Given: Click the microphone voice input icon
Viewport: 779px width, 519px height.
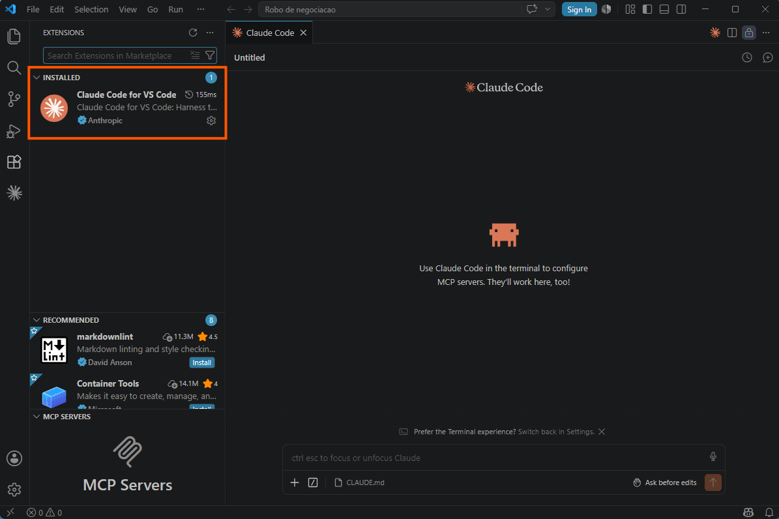Looking at the screenshot, I should pos(713,456).
